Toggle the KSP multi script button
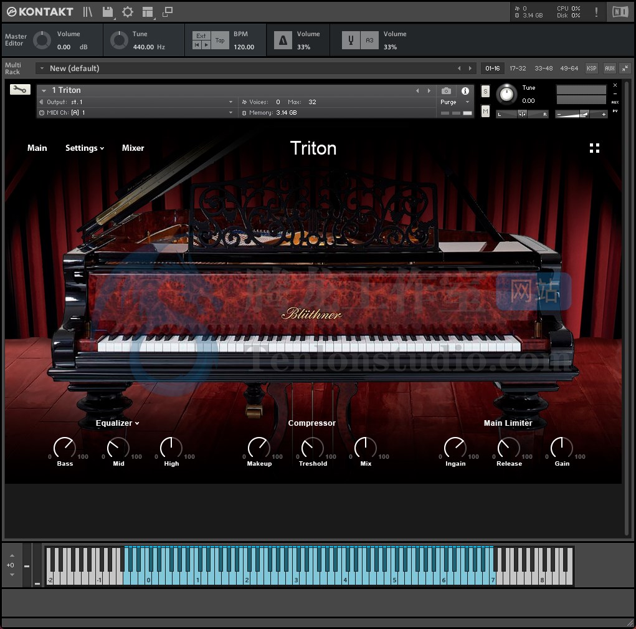Screen dimensions: 636x629 591,68
